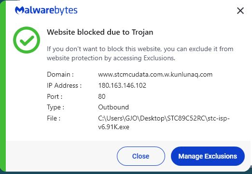The width and height of the screenshot is (252, 174).
Task: Click the Malwarebytes logo
Action: pos(46,11)
